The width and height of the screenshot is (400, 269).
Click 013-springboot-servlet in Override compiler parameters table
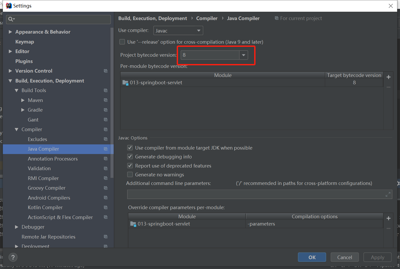click(164, 224)
